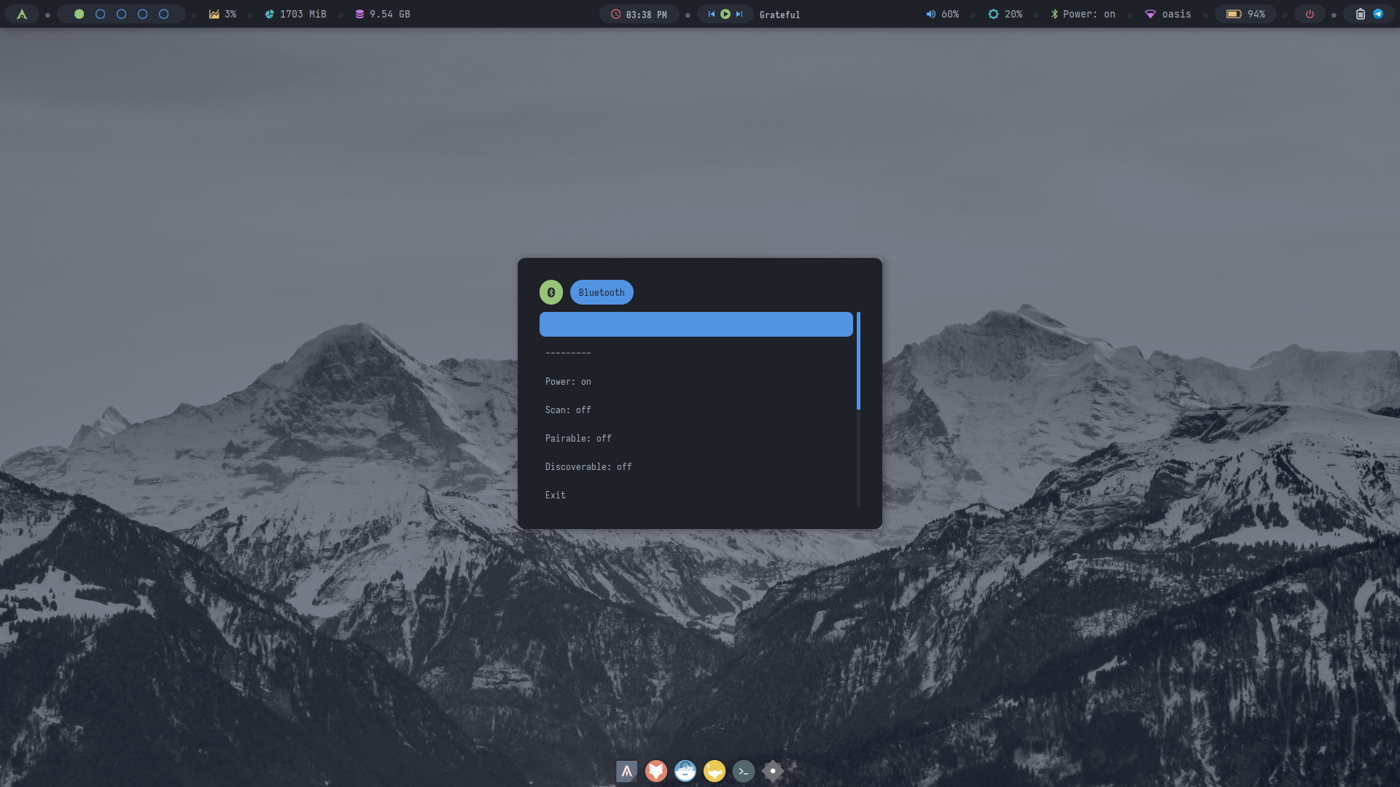
Task: Launch Firefox from the dock
Action: 656,771
